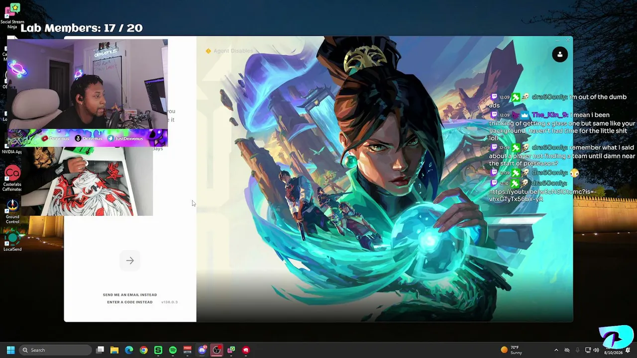
Task: Open the weather widget showing 70°F Sunny
Action: click(512, 350)
